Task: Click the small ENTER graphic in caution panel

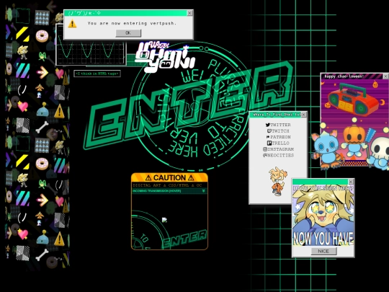Action: pyautogui.click(x=184, y=239)
